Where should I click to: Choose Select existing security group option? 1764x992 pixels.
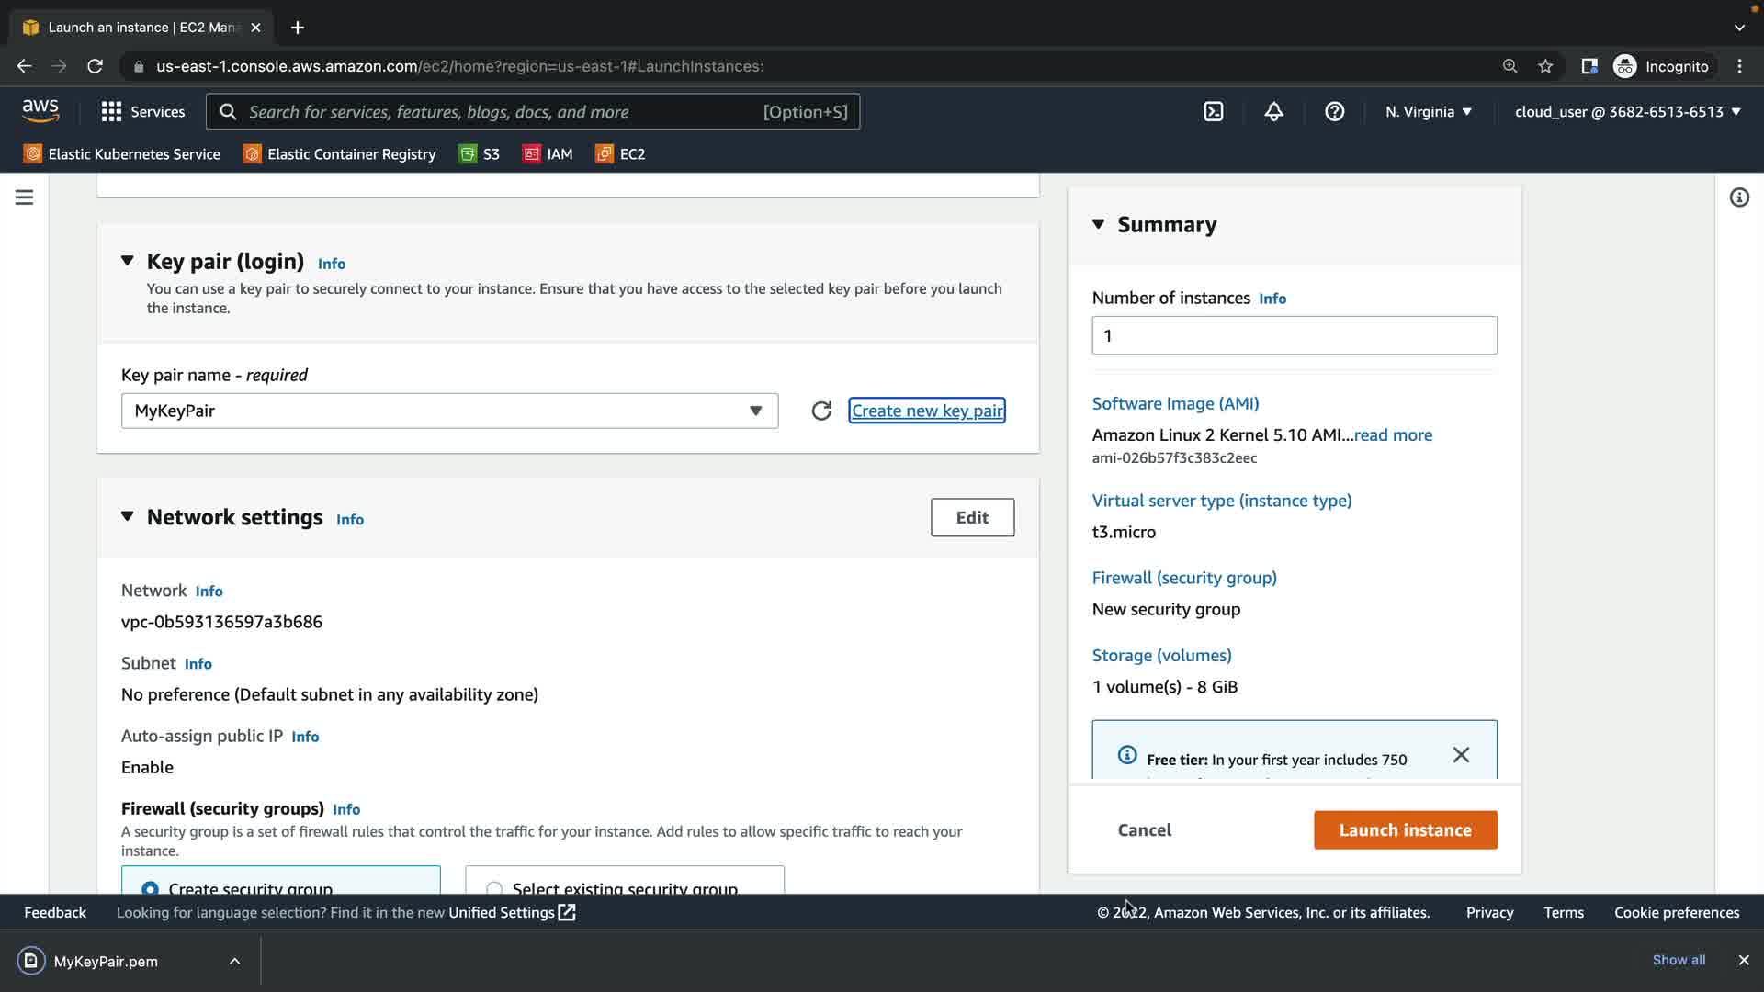tap(494, 887)
